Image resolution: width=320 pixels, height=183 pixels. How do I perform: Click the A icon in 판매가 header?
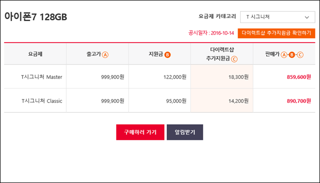tap(284, 54)
